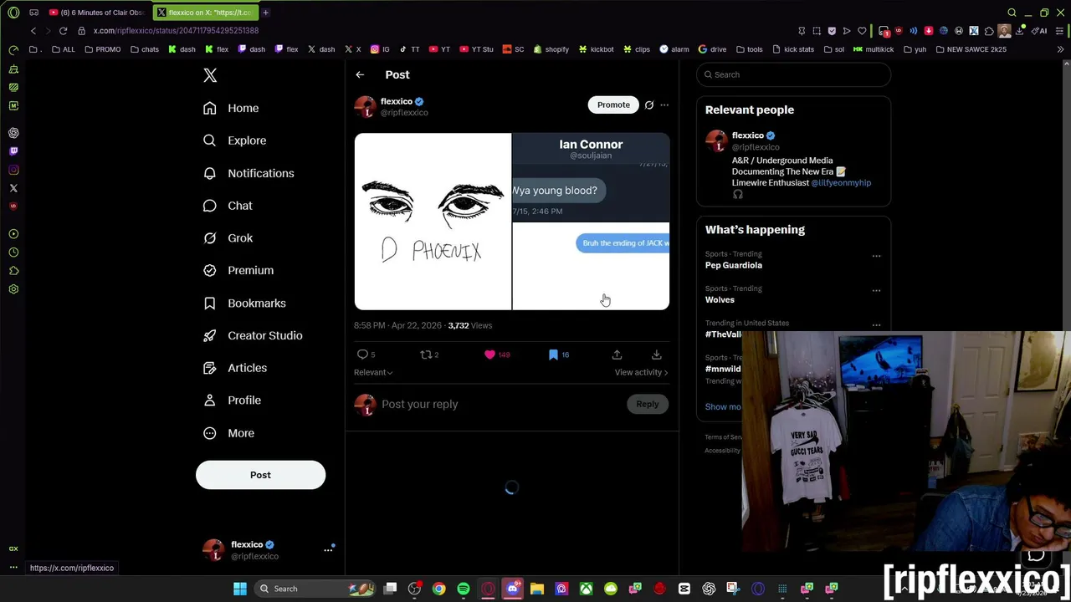Screen dimensions: 1071x602
Task: Open the drive bookmark
Action: 712,49
